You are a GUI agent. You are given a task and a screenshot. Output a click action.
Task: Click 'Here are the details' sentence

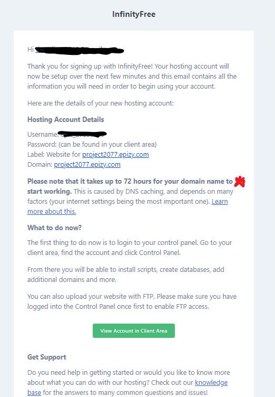(100, 103)
